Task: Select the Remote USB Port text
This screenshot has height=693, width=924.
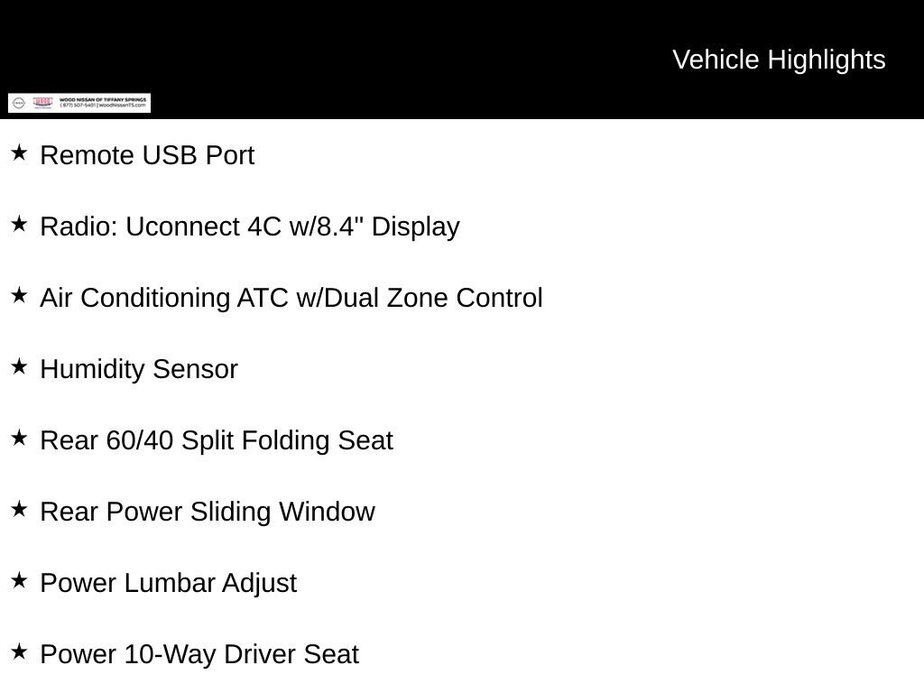Action: pyautogui.click(x=147, y=155)
